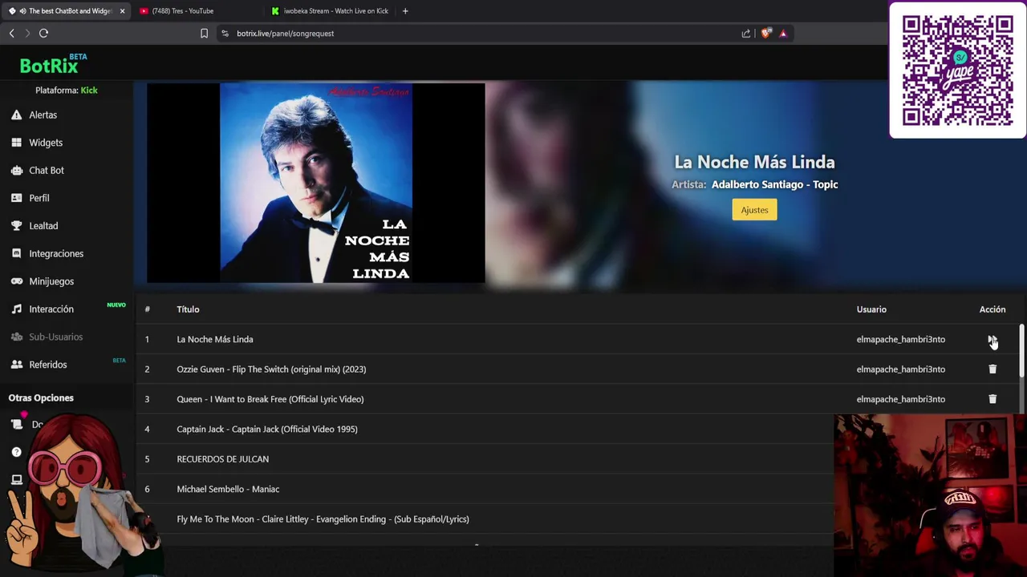Screen dimensions: 1027x577
Task: Open Sub-Usuarios in the sidebar
Action: [56, 337]
